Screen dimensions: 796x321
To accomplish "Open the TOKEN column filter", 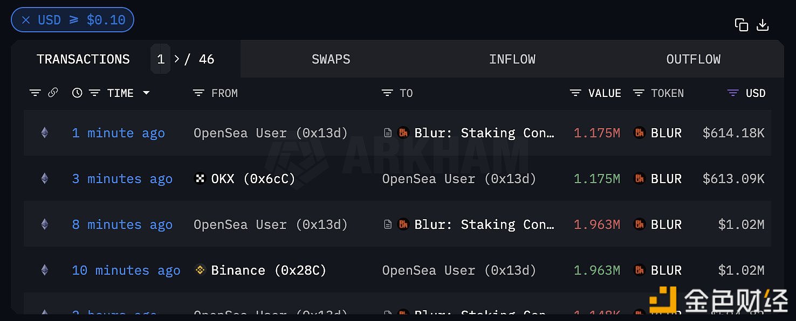I will pos(639,93).
